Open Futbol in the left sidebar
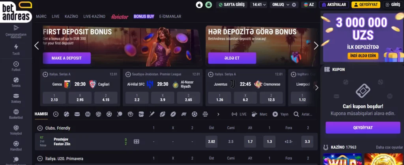Image resolution: width=404 pixels, height=165 pixels. (16, 66)
